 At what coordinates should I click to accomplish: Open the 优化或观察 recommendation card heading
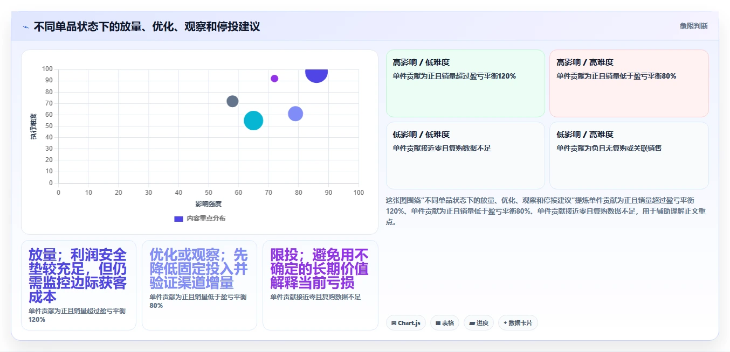point(198,269)
